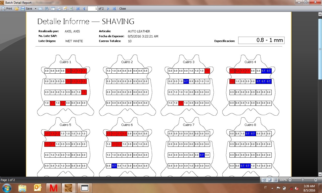Expand the Save format dropdown arrow
Viewport: 322px width, 193px height.
pyautogui.click(x=35, y=9)
